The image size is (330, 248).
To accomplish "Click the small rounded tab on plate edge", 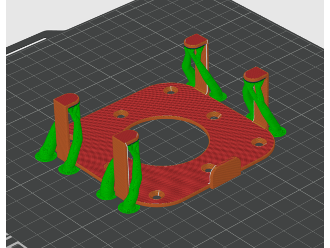I will (x=225, y=171).
